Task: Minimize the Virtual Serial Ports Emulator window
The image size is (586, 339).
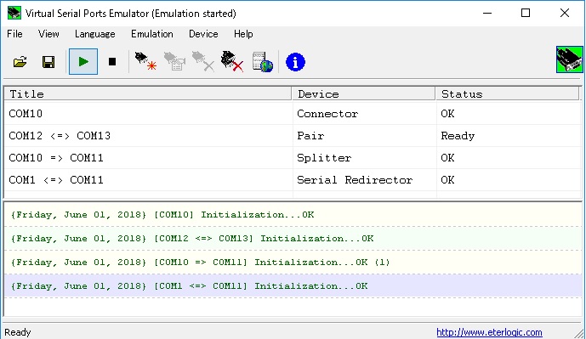Action: coord(487,13)
